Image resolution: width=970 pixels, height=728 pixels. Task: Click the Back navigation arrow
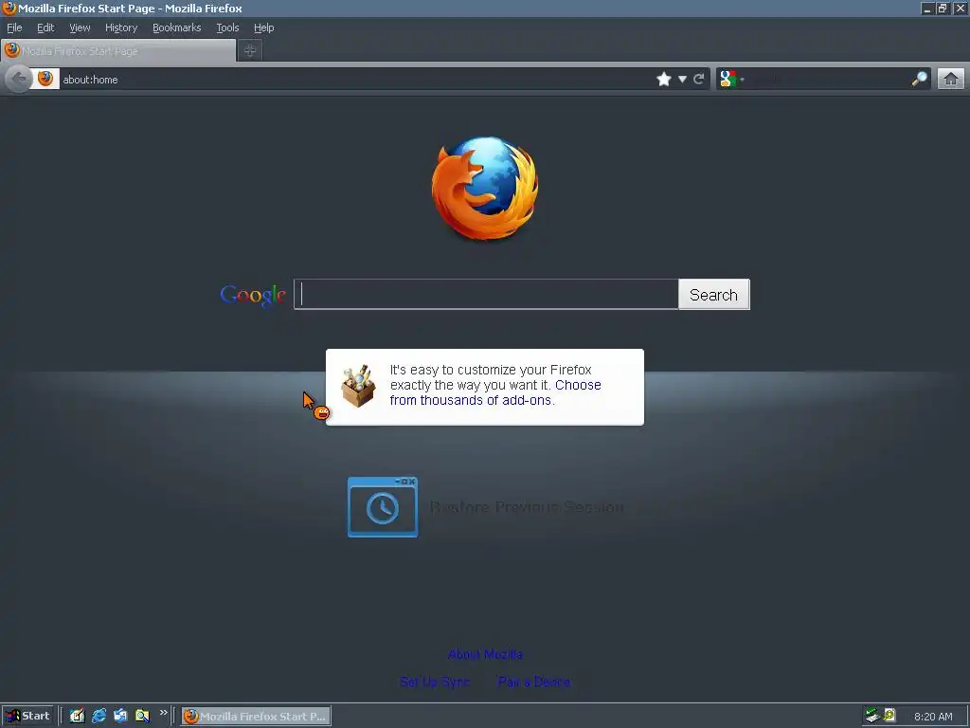(19, 79)
